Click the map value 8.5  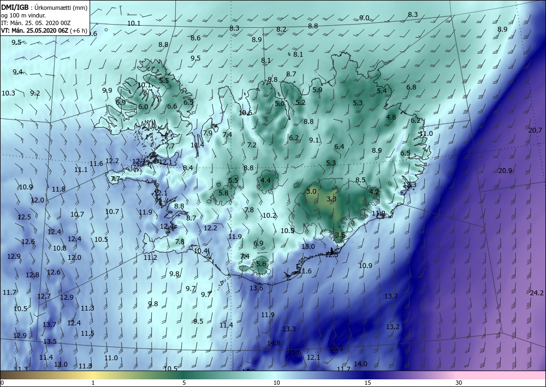(x=360, y=180)
